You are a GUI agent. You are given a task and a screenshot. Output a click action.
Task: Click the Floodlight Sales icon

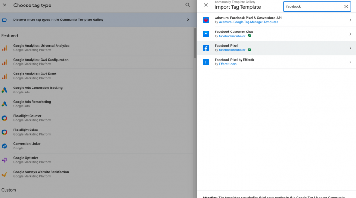(x=5, y=132)
